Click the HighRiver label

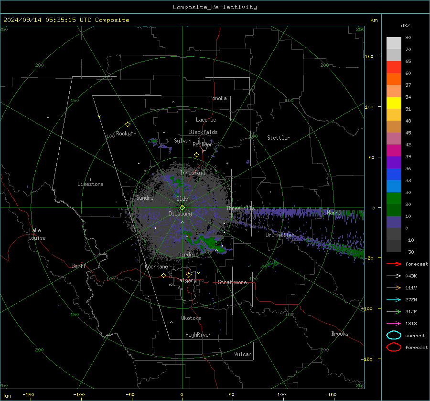coord(198,335)
